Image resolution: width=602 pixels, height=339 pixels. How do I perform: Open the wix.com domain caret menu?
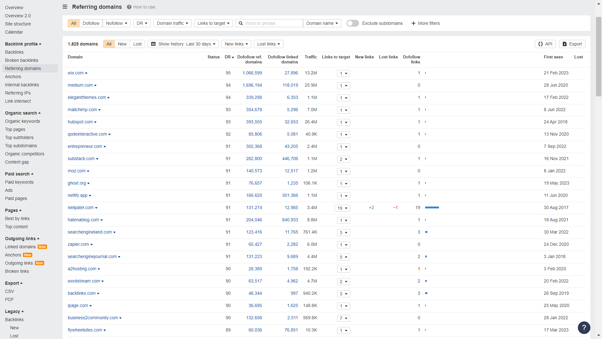[86, 73]
